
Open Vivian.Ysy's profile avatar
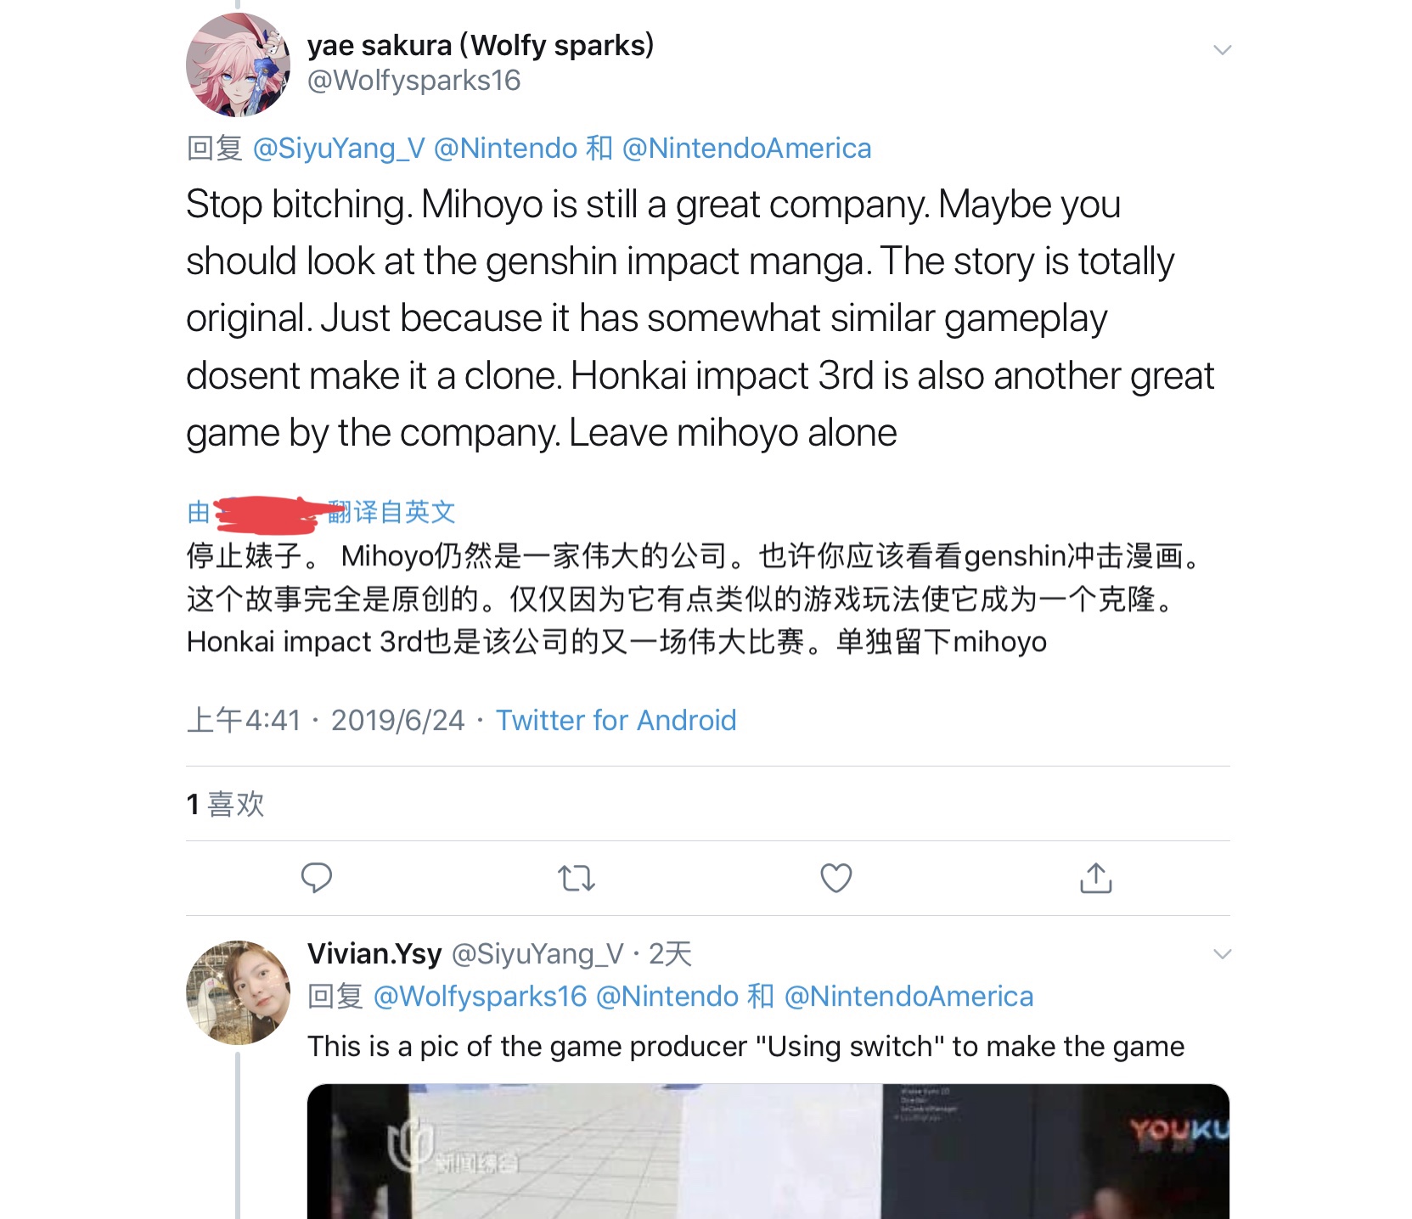tap(238, 991)
